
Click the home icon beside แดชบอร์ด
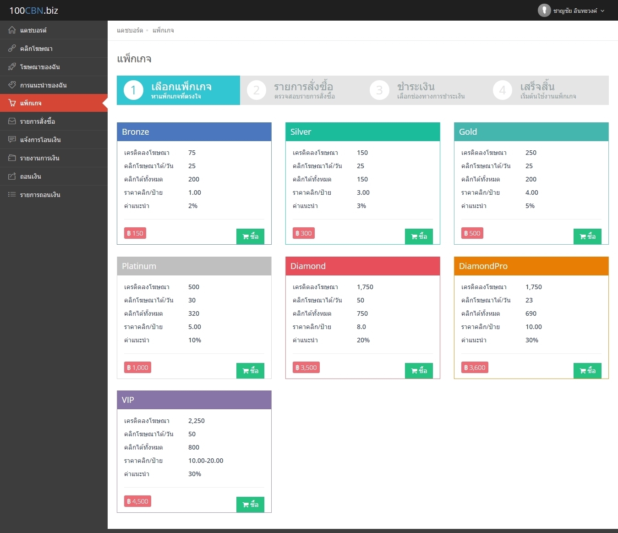[x=12, y=30]
